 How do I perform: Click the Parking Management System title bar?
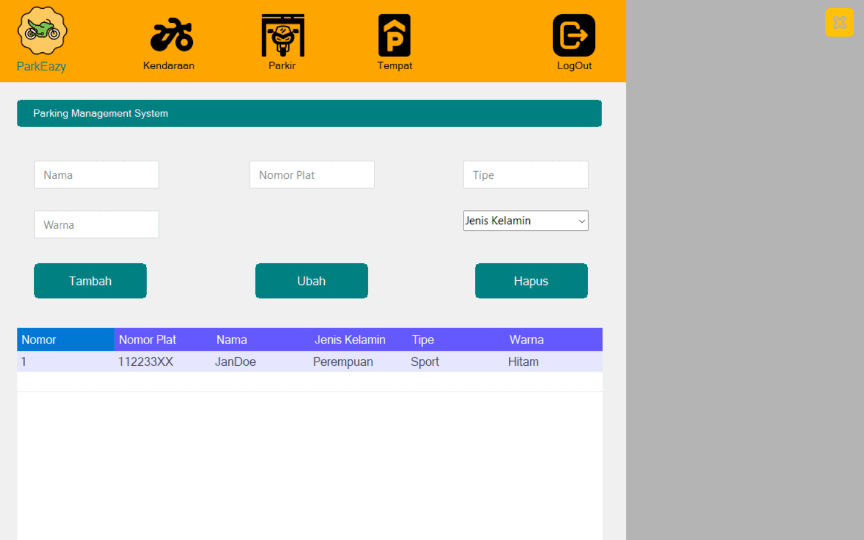pos(309,113)
